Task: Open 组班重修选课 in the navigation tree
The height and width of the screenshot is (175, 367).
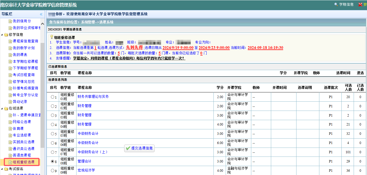Action: tap(23, 162)
